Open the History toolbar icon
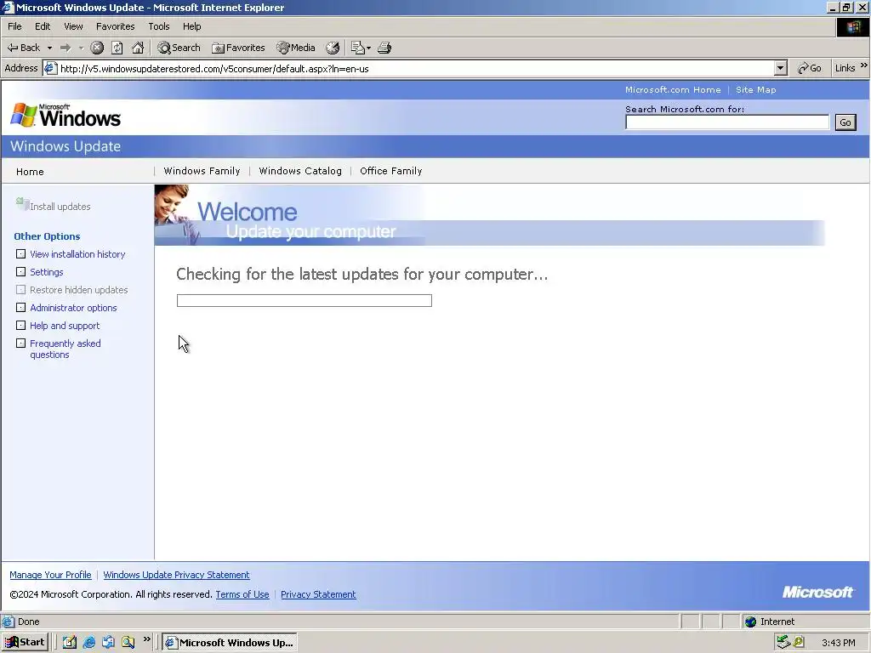 [x=333, y=48]
